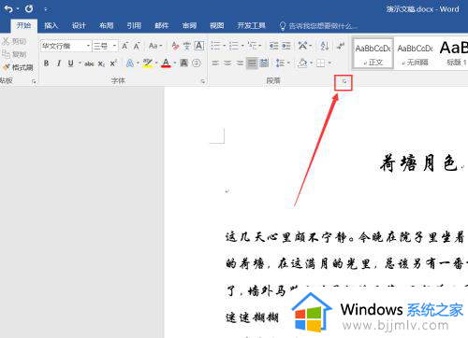Increase font size with grow icon
468x338 pixels.
pyautogui.click(x=124, y=46)
